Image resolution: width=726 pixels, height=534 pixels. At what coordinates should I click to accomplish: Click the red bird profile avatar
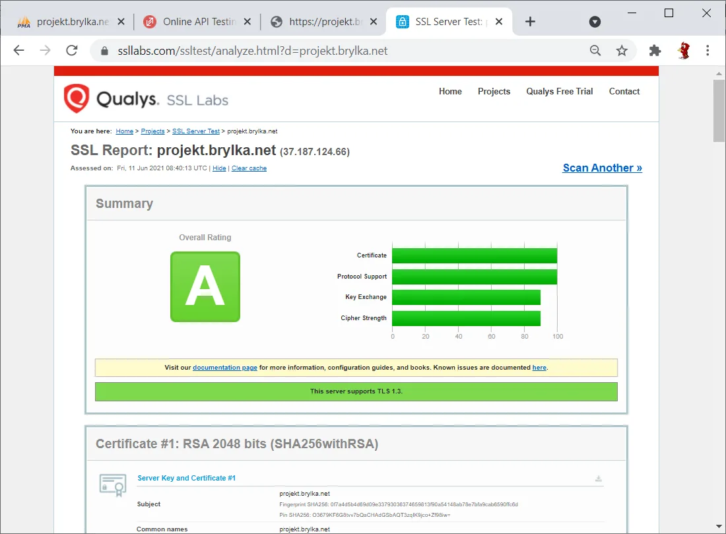(684, 50)
